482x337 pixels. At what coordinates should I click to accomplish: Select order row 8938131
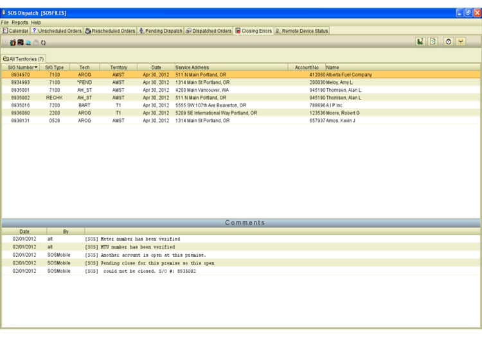tap(241, 121)
